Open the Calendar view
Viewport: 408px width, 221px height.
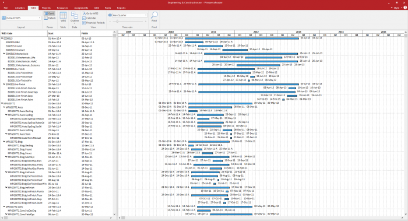tap(89, 18)
